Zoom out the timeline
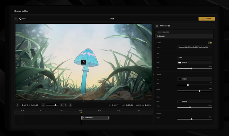Viewport: 229px width, 136px height. tap(62, 105)
